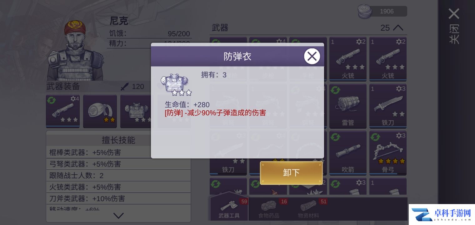Expand the 擅长技能 list downward arrow
The width and height of the screenshot is (475, 225).
(x=118, y=216)
